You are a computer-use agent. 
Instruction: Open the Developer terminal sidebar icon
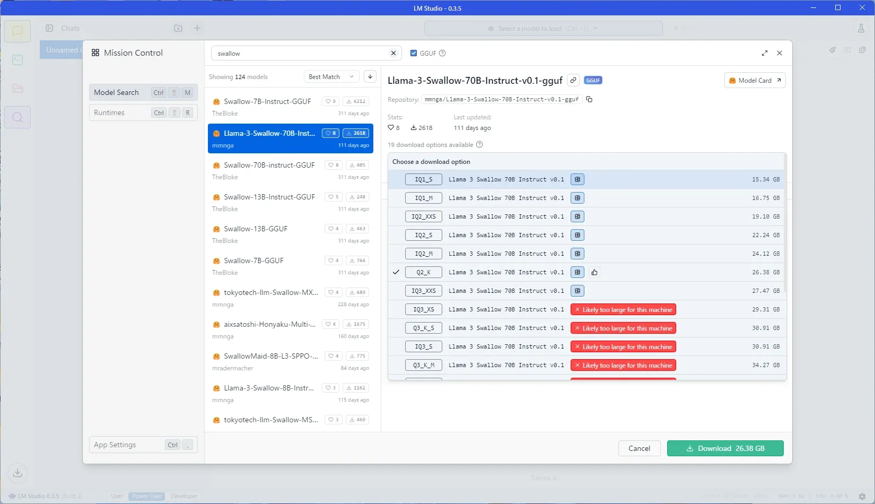coord(17,60)
